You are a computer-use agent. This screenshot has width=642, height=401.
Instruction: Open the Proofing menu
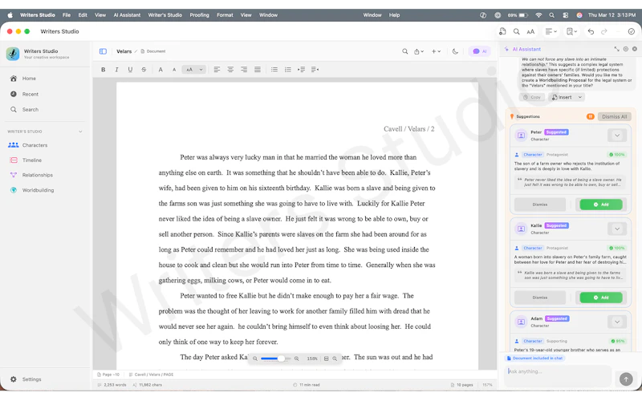pyautogui.click(x=199, y=15)
